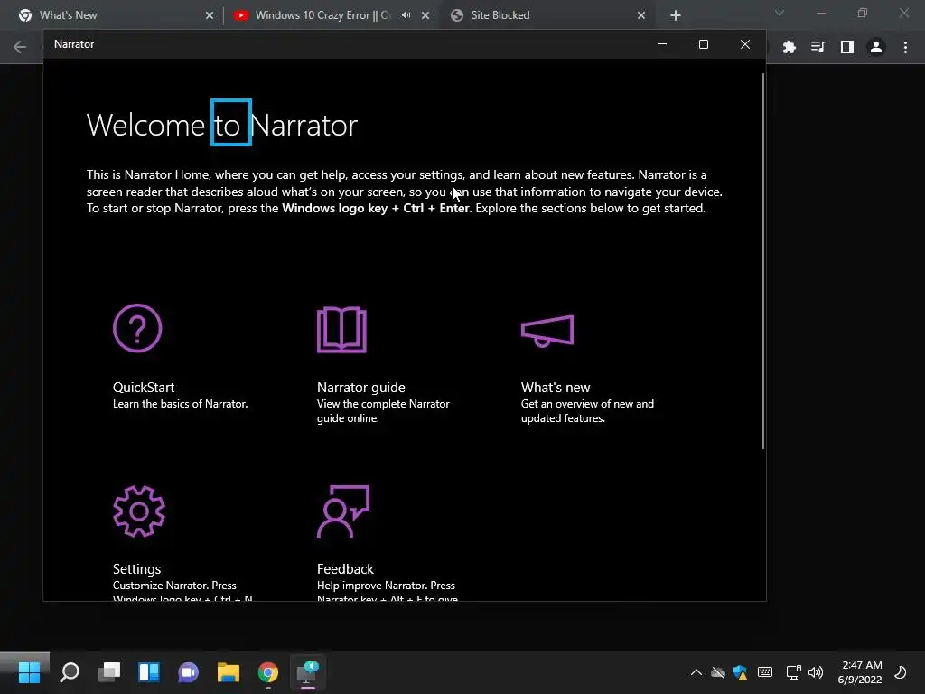Screen dimensions: 925x694
Task: Open Widgets from the taskbar
Action: (149, 672)
